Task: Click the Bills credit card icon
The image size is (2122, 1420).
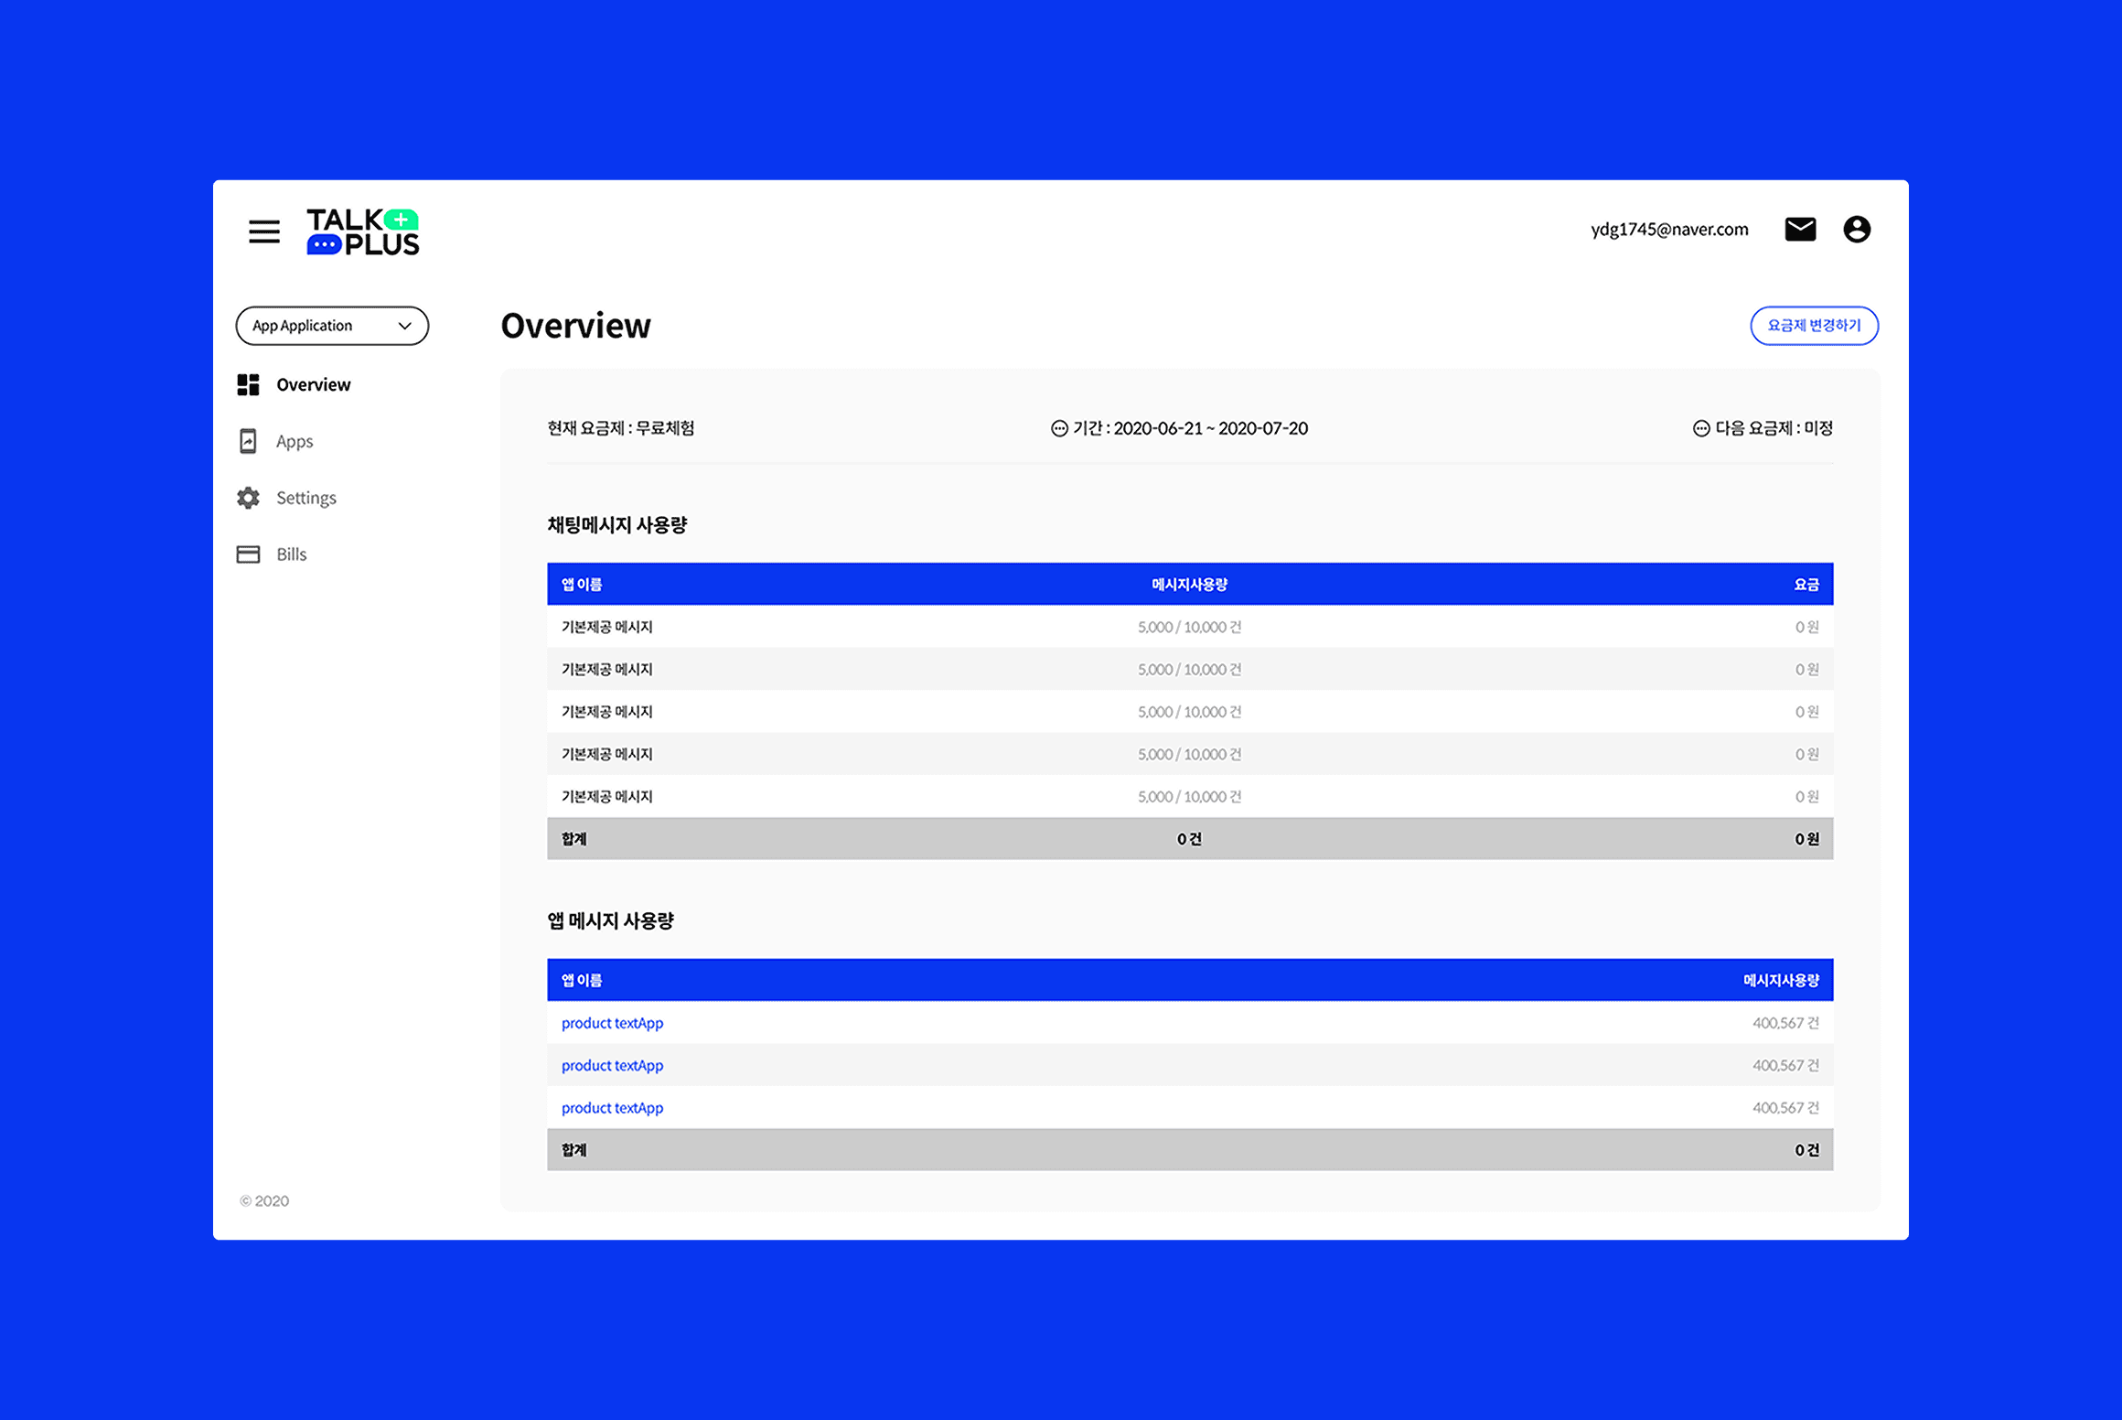Action: point(248,554)
